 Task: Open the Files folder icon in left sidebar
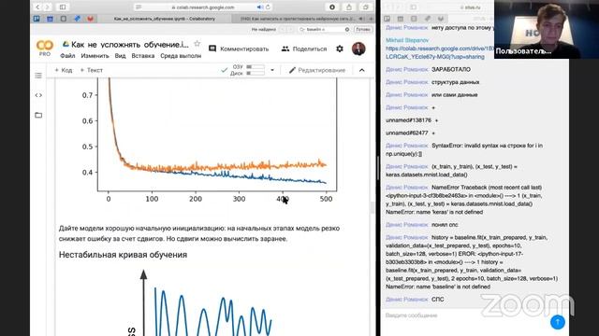[38, 115]
